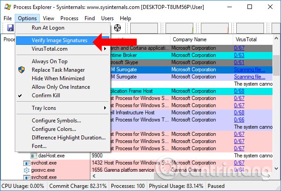
Task: Toggle Allow Only One Instance
Action: click(x=63, y=87)
